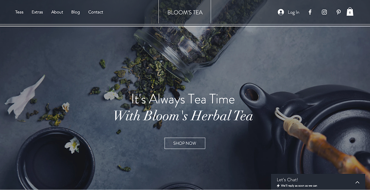Image resolution: width=370 pixels, height=190 pixels.
Task: Open the Instagram social link icon
Action: point(324,12)
